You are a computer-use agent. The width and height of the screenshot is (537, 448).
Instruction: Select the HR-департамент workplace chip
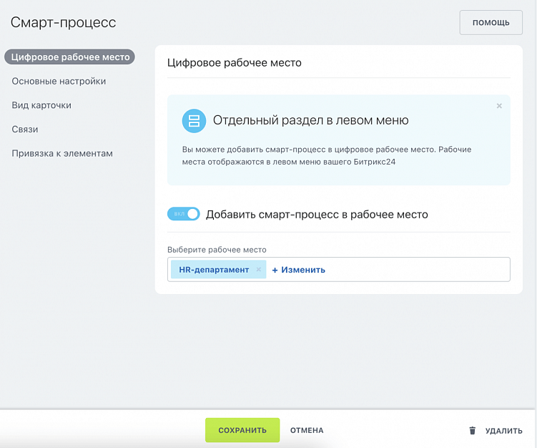218,269
